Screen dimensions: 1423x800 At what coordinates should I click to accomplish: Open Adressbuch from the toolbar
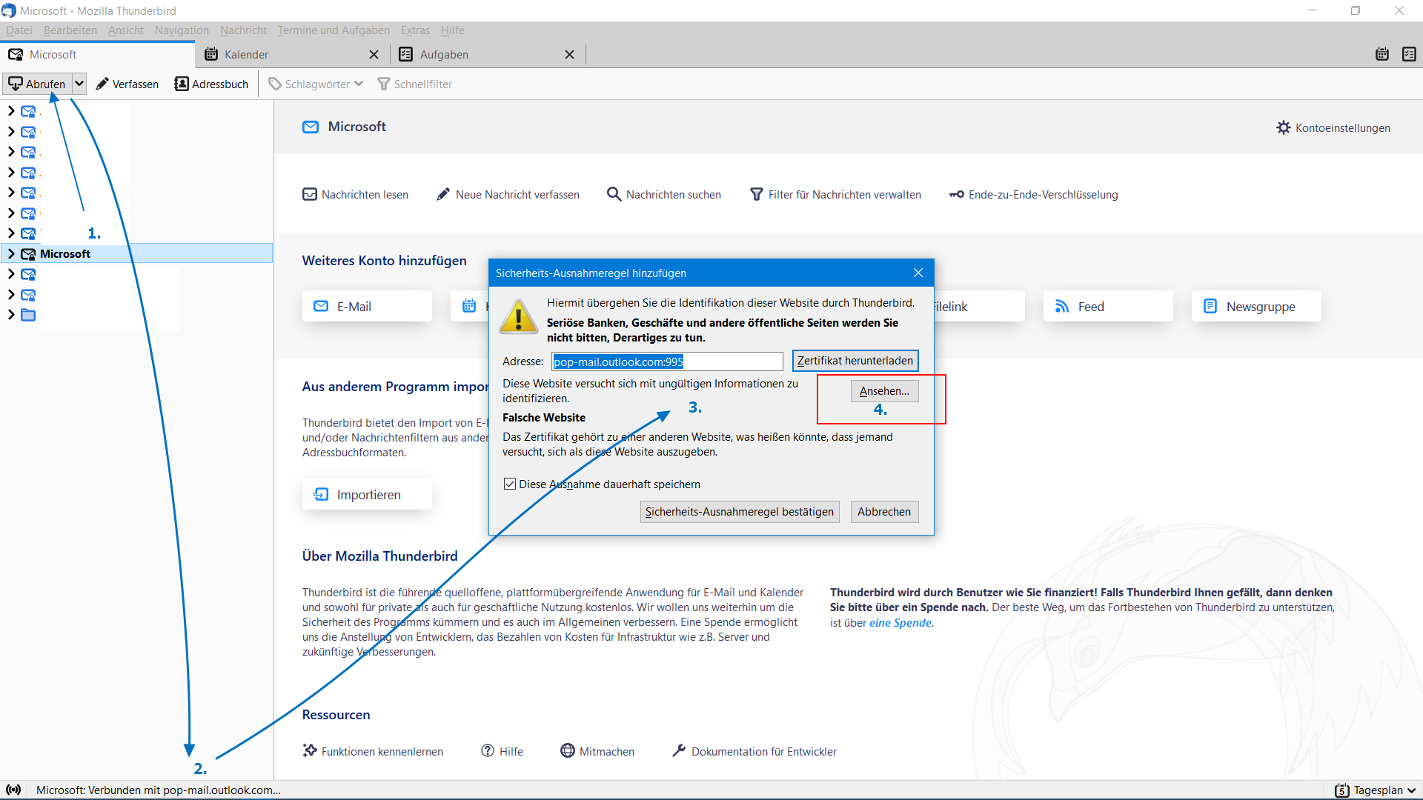211,84
